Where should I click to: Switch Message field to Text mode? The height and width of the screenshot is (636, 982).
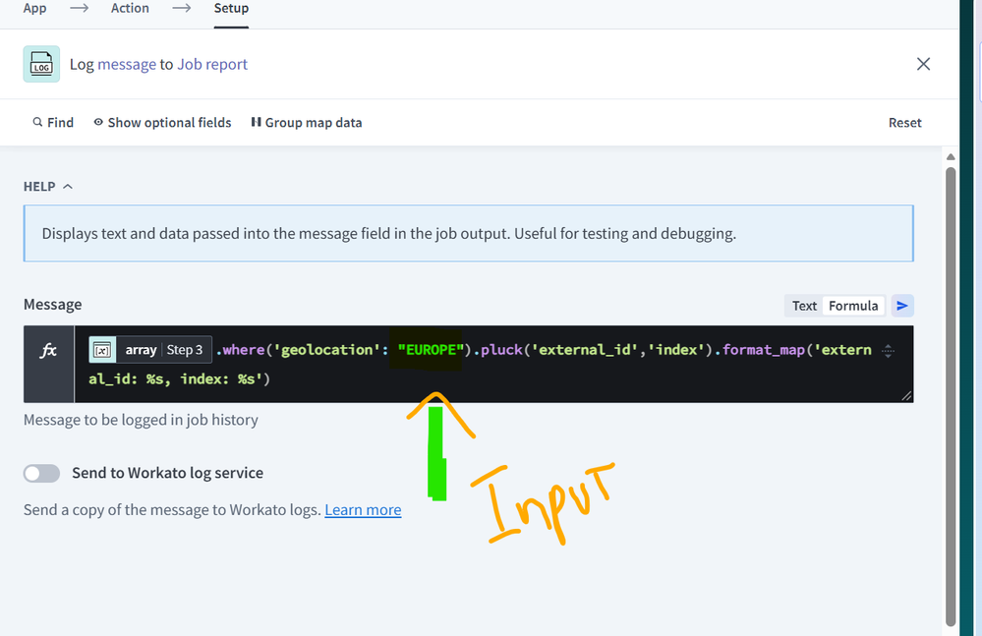coord(804,306)
